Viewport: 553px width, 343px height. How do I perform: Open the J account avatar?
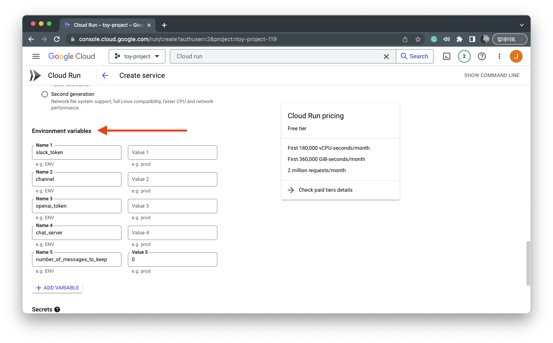[x=516, y=56]
